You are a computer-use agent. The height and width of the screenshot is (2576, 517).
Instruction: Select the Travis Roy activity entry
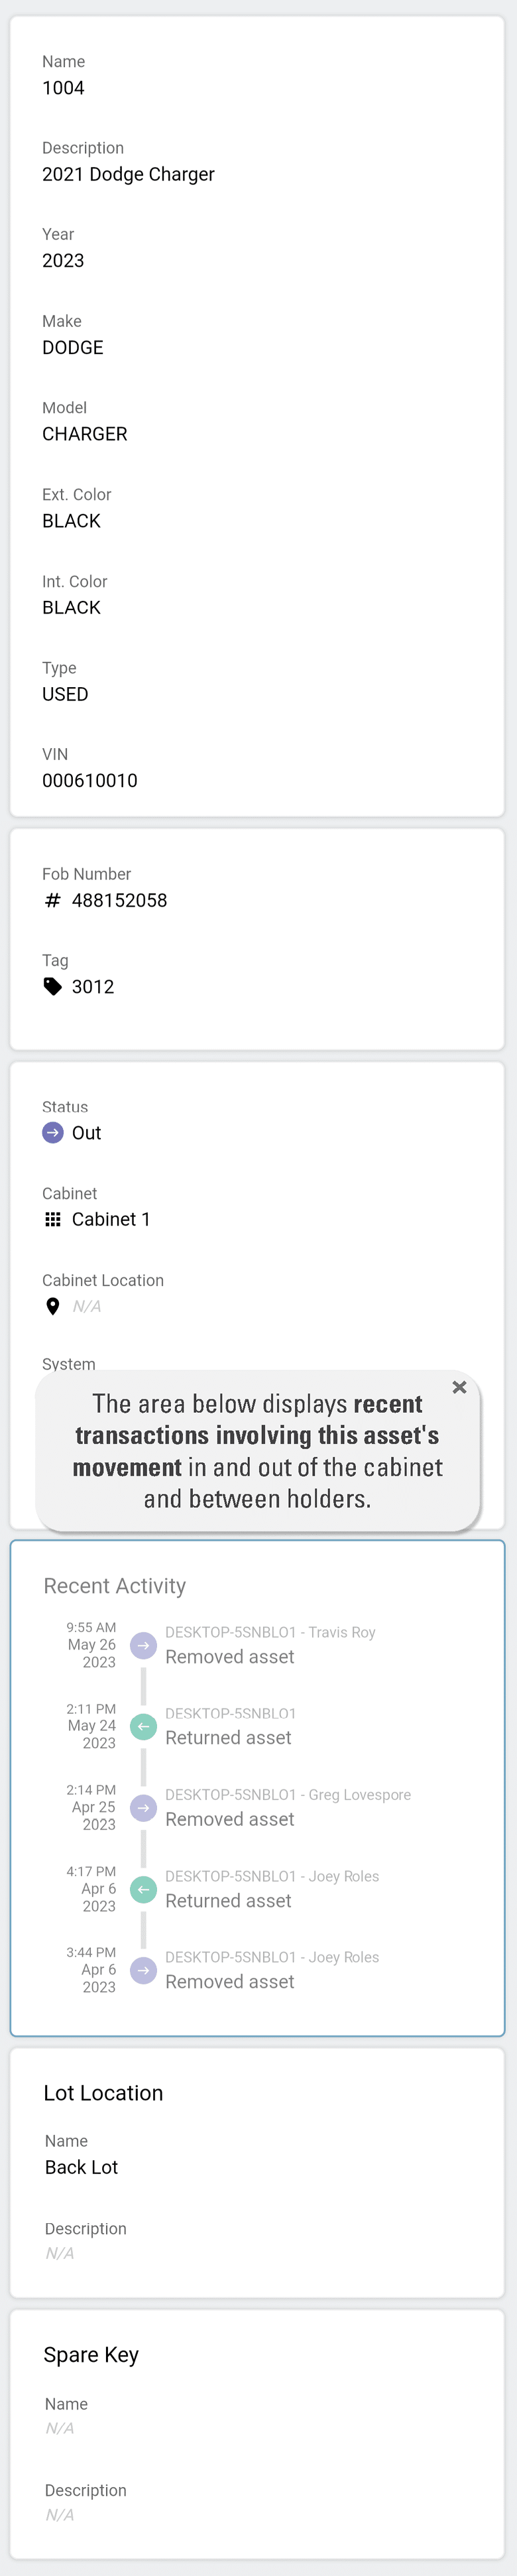pos(270,1645)
